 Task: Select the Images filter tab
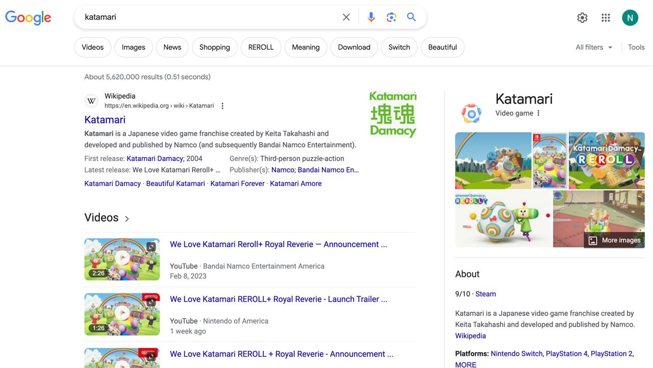[x=133, y=47]
